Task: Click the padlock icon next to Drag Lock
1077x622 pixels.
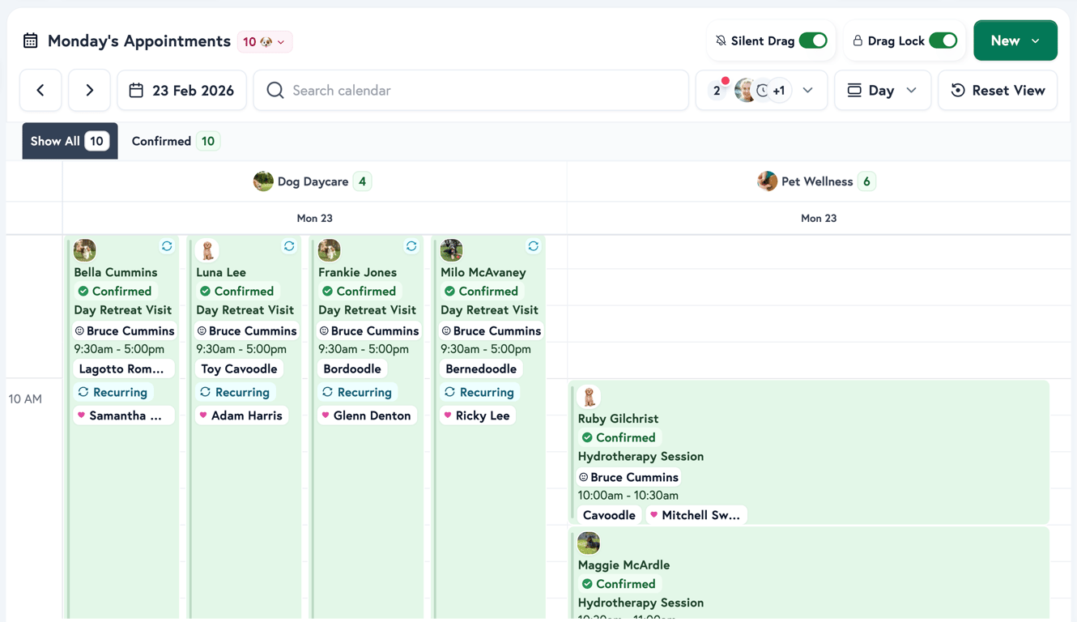Action: pos(857,39)
